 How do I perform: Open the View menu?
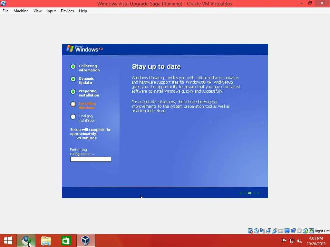(37, 11)
